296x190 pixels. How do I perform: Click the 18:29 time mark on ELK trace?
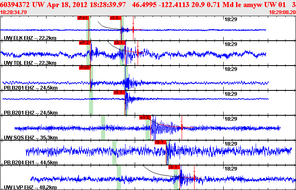coord(230,19)
